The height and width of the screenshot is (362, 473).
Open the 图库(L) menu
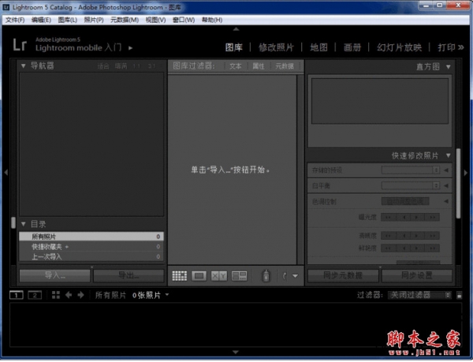[x=68, y=20]
